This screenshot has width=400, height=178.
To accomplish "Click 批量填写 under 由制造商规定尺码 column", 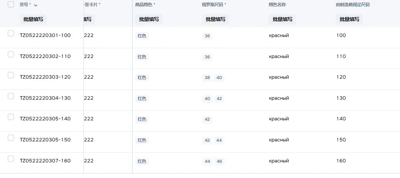I will [x=349, y=19].
